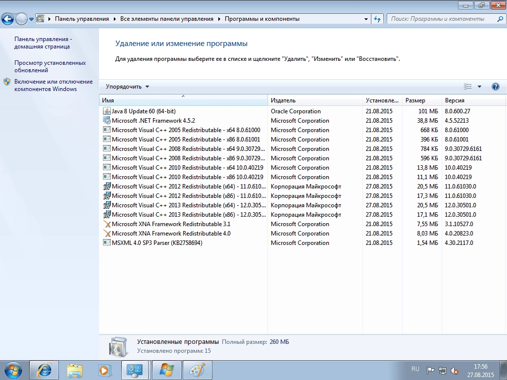Click version 4.5.52213 cell

456,121
